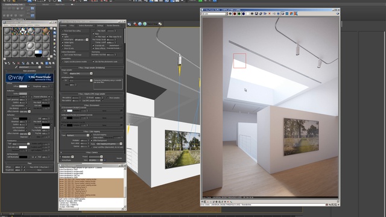386x217 pixels.
Task: Show green channel in V-Ray frame buffer
Action: [239, 14]
